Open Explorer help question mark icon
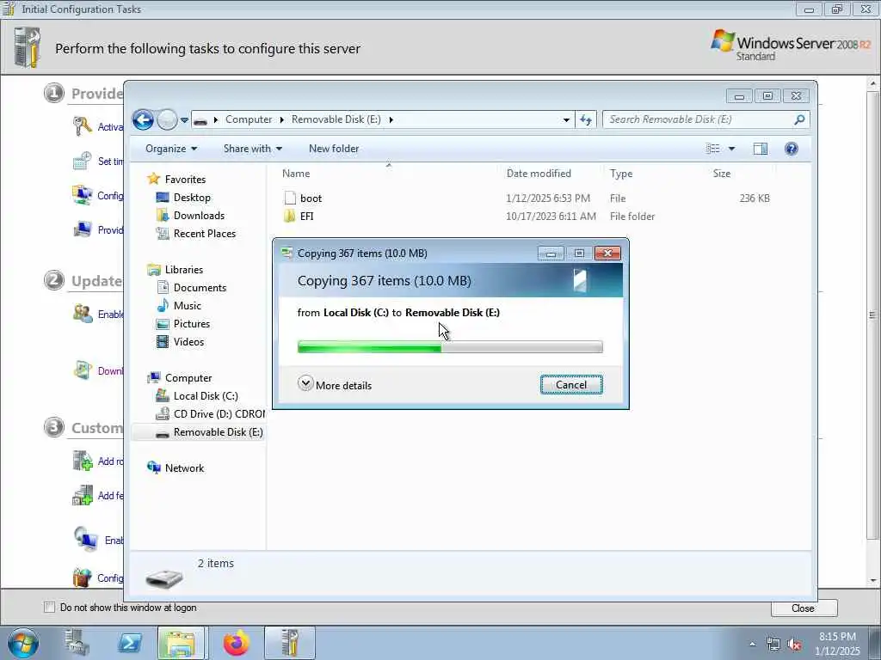 point(792,149)
